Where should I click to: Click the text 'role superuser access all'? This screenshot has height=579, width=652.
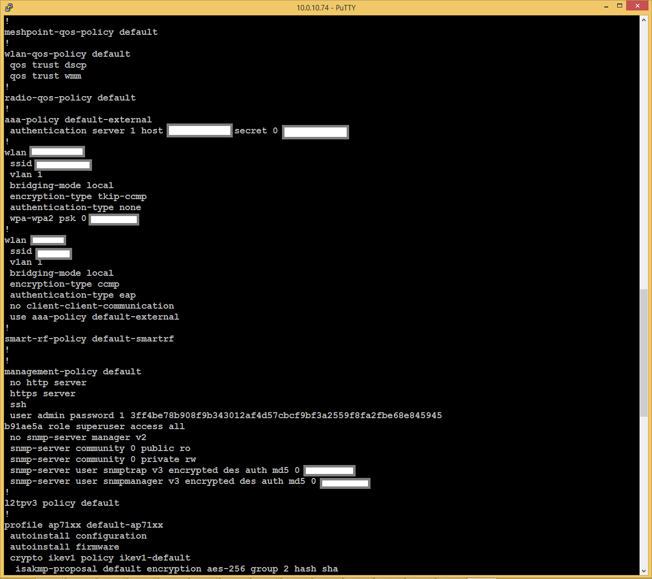(116, 426)
